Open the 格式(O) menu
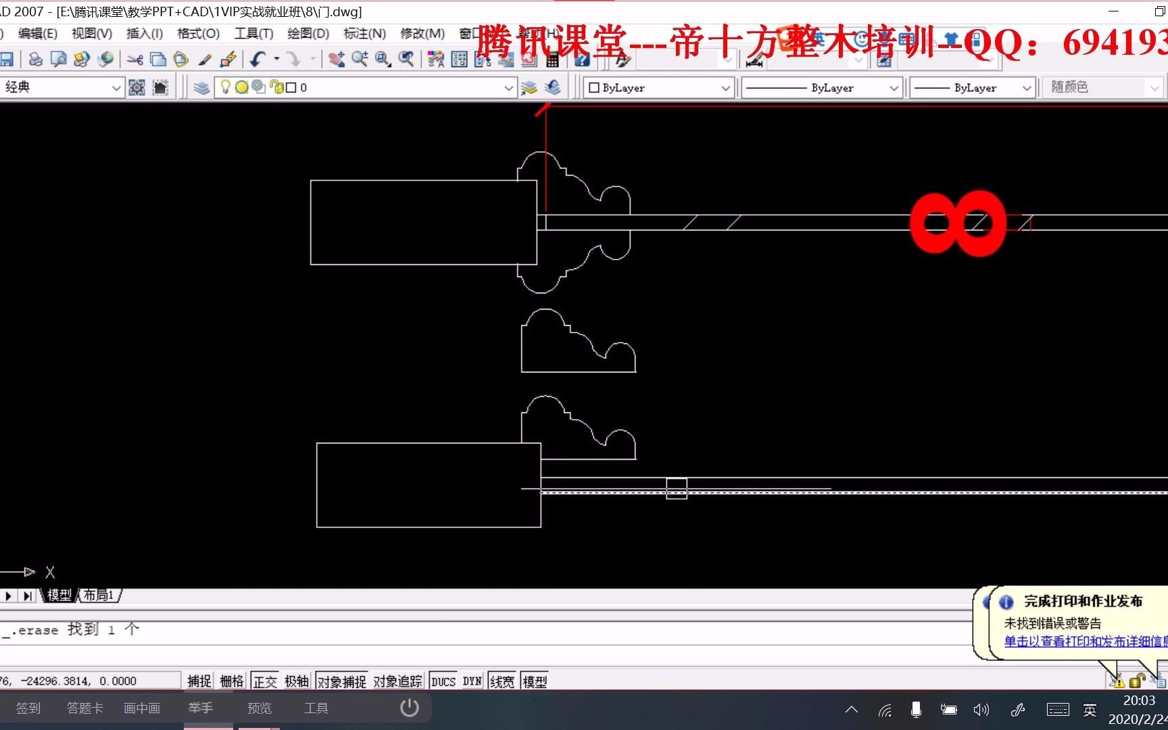This screenshot has width=1168, height=730. 198,33
